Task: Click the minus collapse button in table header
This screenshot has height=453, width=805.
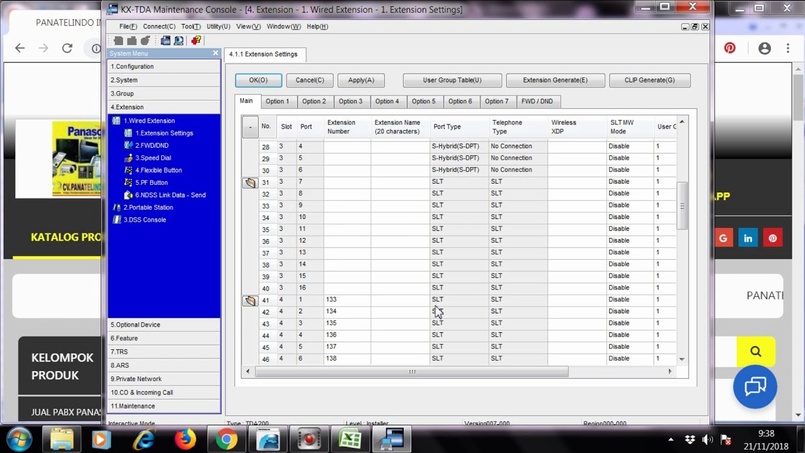Action: (250, 127)
